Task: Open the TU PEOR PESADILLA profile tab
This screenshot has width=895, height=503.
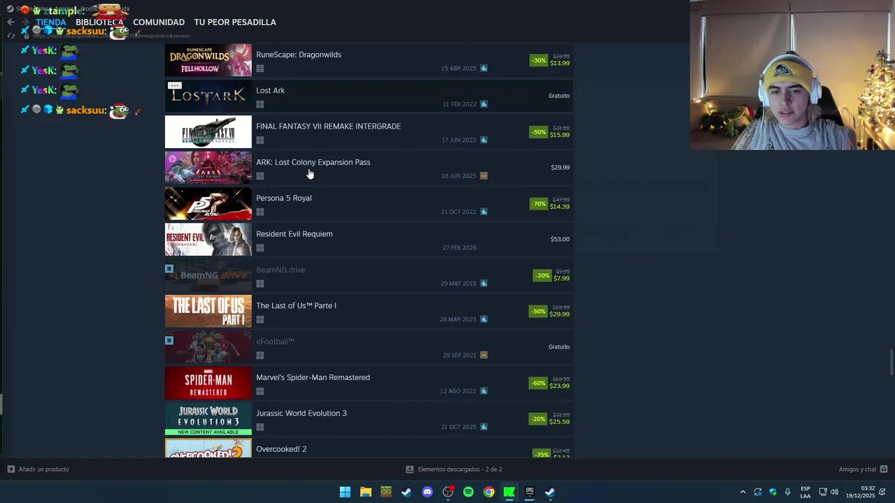Action: click(235, 22)
